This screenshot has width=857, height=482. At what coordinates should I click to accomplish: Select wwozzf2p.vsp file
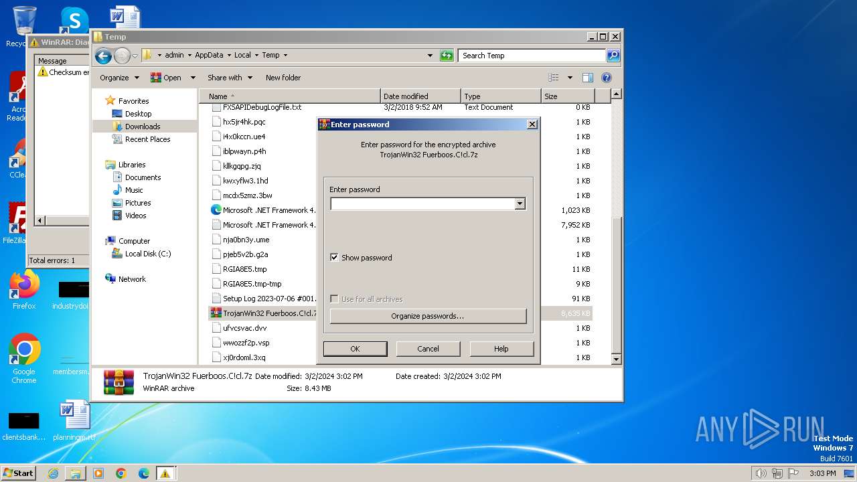[246, 343]
